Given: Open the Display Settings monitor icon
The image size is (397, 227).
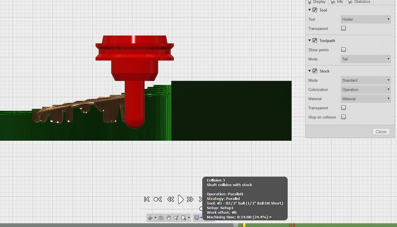Looking at the screenshot, I should tap(197, 218).
